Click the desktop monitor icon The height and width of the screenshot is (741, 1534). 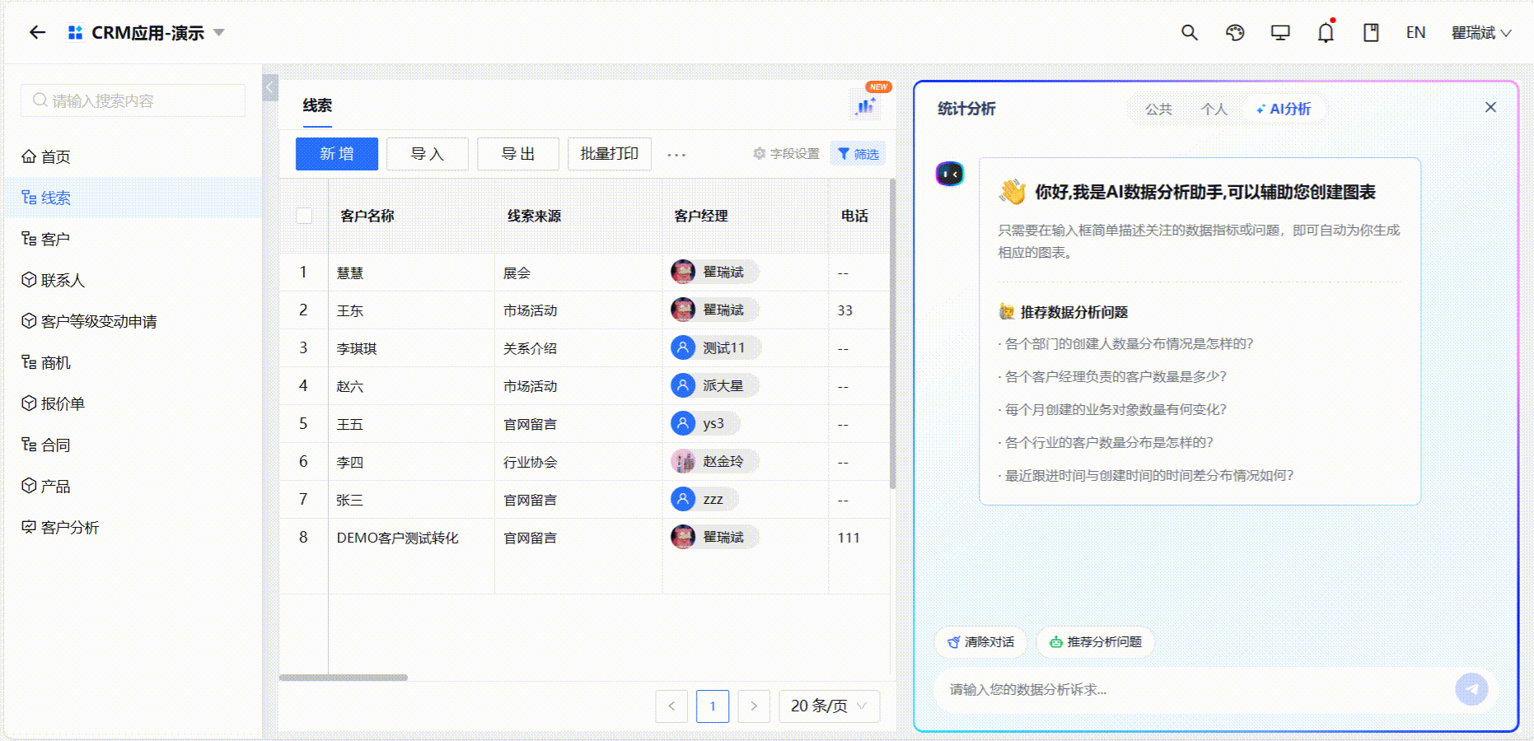pyautogui.click(x=1279, y=33)
